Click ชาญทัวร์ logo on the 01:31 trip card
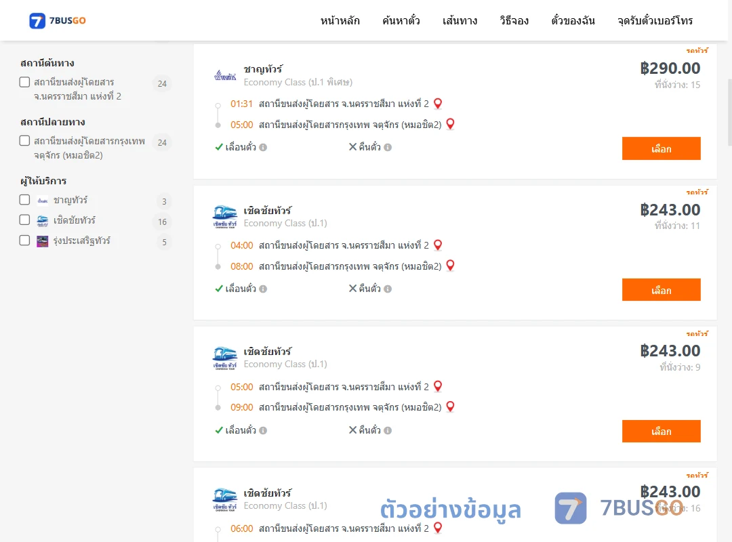 click(x=225, y=75)
